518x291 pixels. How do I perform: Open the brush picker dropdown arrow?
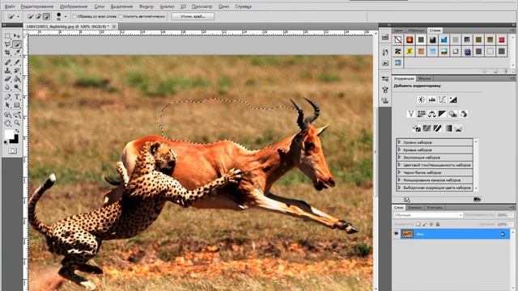66,16
